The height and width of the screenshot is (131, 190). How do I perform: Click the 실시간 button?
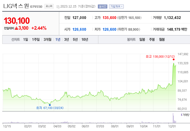pyautogui.click(x=103, y=6)
